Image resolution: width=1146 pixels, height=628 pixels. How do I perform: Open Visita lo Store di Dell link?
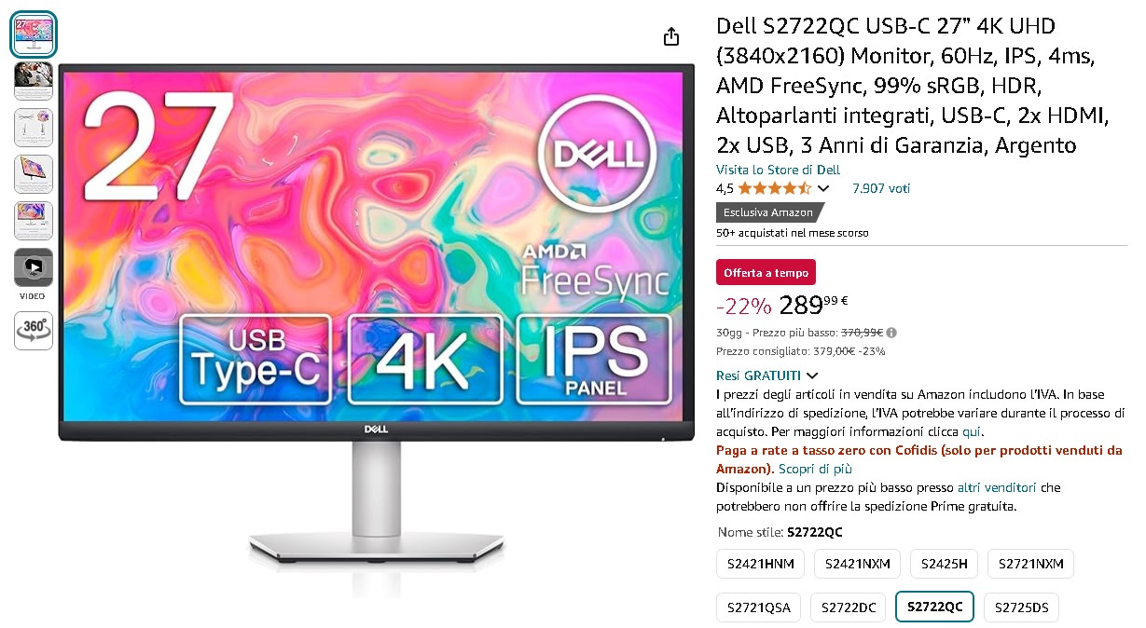pyautogui.click(x=778, y=170)
